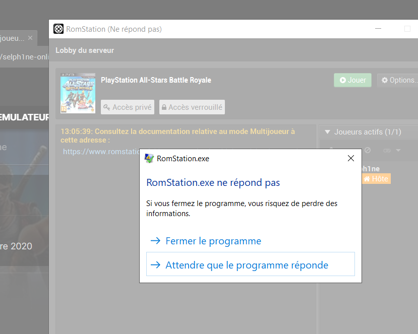
Task: Click the 13:05:39 multiplayer documentation message
Action: [177, 136]
